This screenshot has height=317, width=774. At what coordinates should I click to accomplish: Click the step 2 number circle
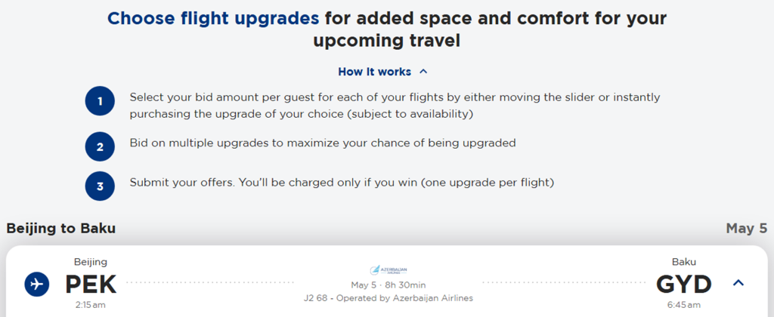pos(100,146)
